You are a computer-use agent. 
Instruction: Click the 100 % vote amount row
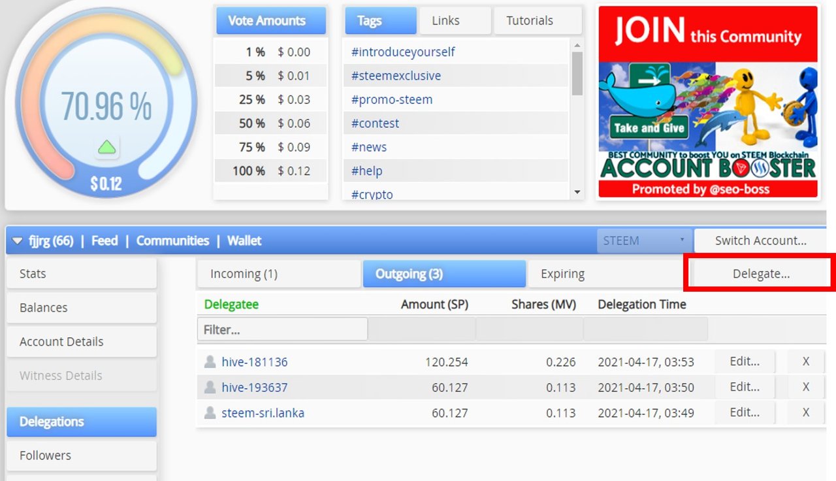coord(271,171)
